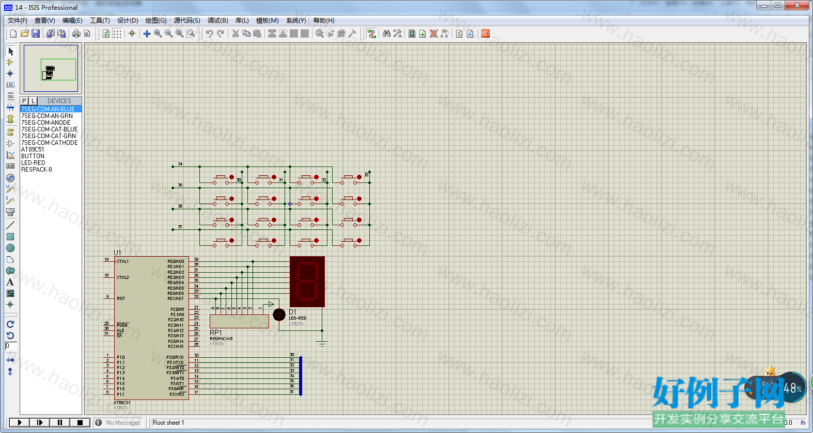
Task: Select the Buses mode tool
Action: pyautogui.click(x=10, y=108)
